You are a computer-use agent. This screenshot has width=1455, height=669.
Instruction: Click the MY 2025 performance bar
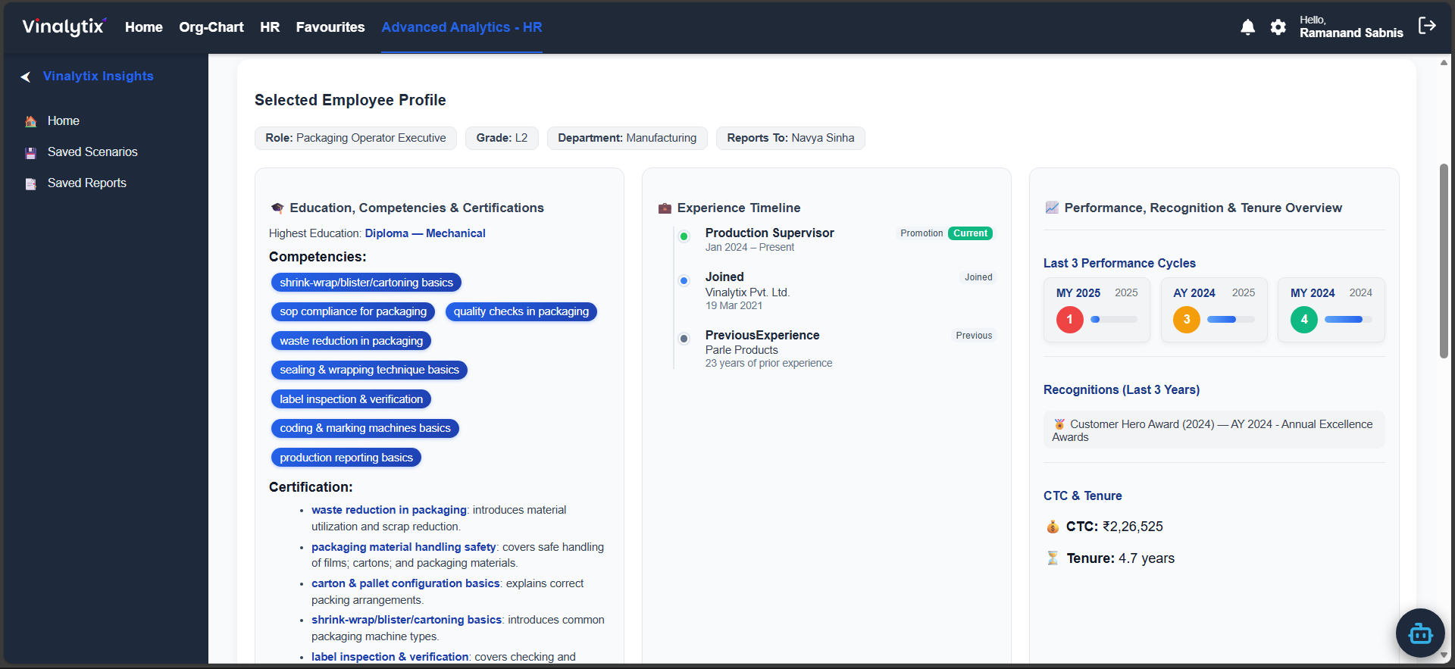pyautogui.click(x=1114, y=320)
